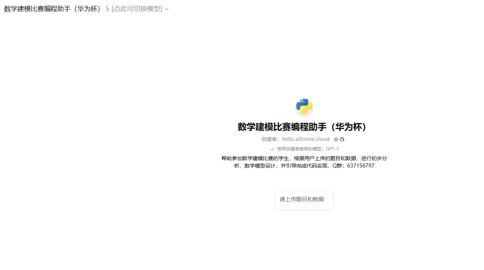
Task: Click the '[点此可切换模型]' label in header
Action: (x=137, y=9)
